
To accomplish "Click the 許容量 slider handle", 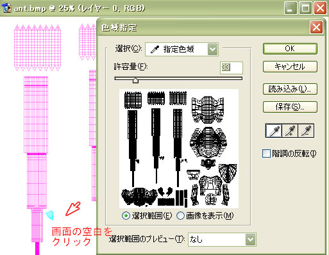I will tap(135, 80).
